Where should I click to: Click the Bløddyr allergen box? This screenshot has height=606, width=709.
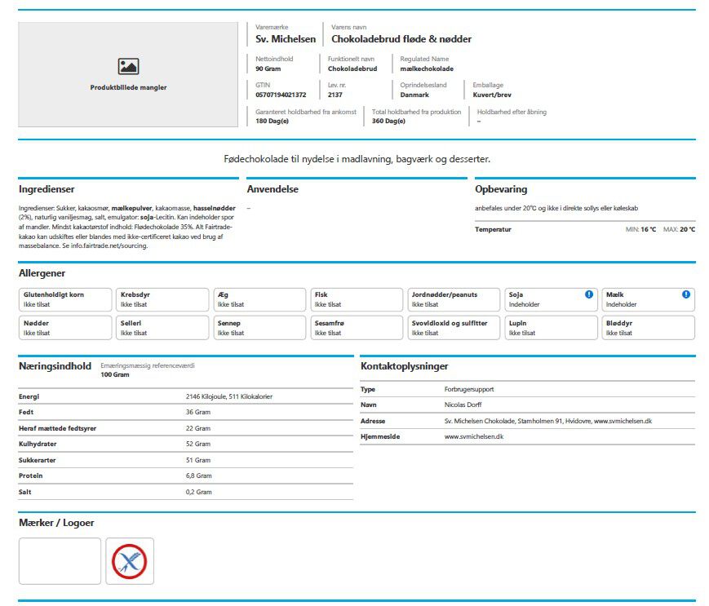(648, 328)
